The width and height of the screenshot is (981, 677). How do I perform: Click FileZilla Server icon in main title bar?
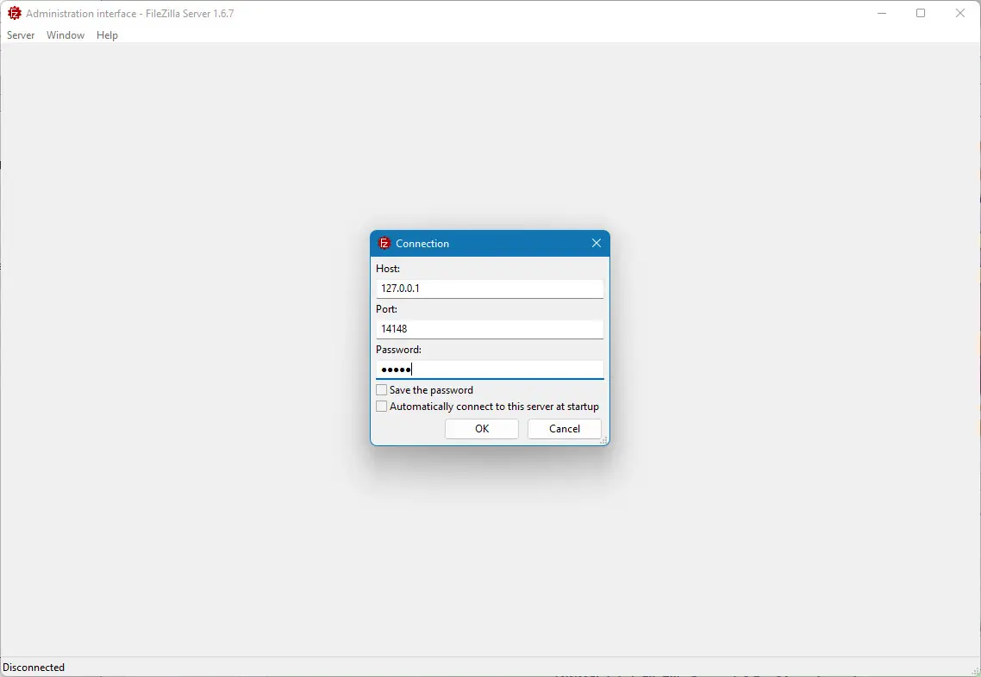pos(15,13)
